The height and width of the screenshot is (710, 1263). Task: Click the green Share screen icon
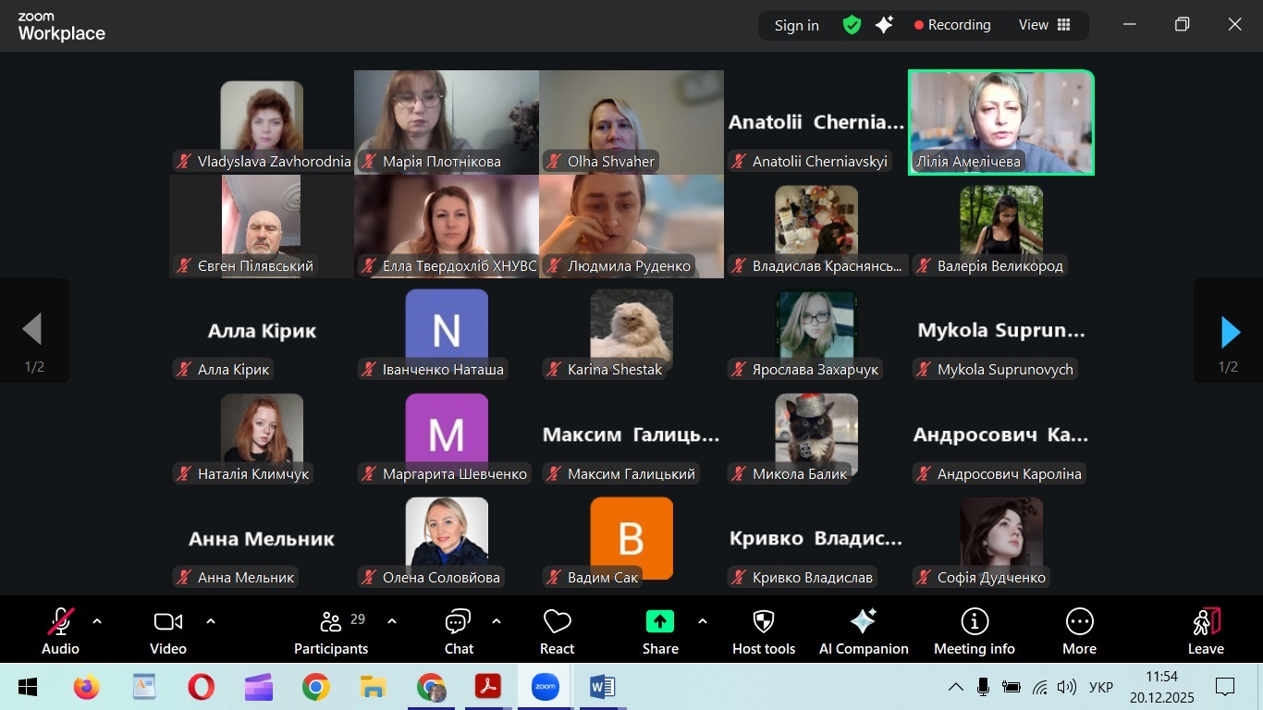point(660,621)
